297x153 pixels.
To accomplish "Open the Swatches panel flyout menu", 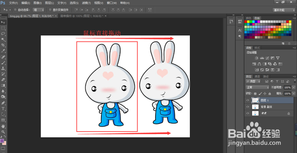I will (295, 18).
